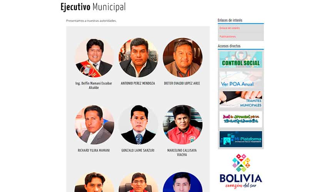The image size is (327, 192).
Task: Open the Enlace de interés link
Action: click(230, 28)
